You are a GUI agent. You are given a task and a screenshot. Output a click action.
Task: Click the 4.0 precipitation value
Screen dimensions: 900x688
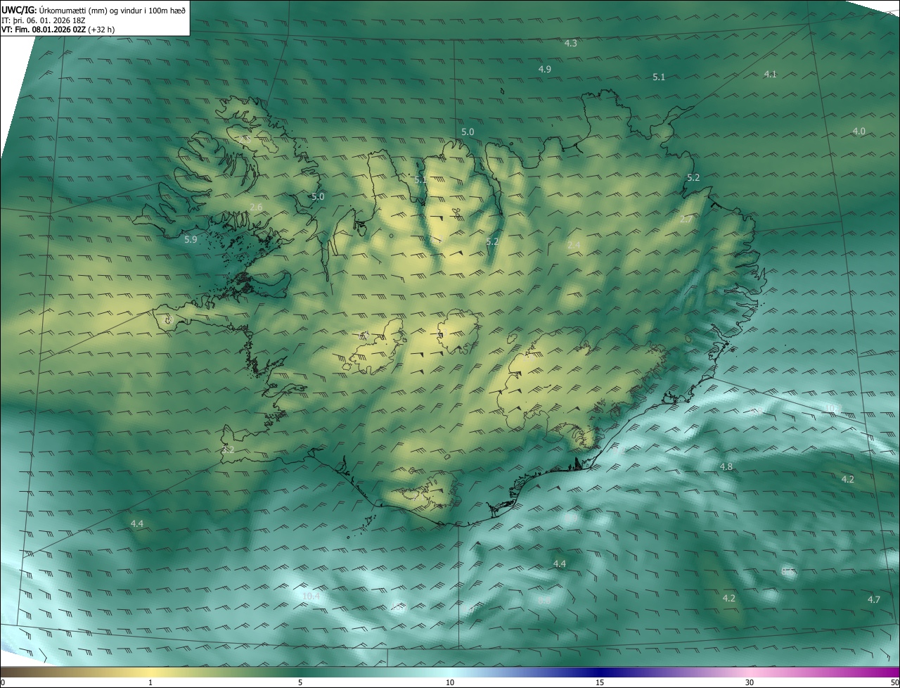point(859,131)
